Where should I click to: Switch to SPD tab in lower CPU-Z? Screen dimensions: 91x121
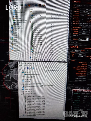(x=88, y=51)
